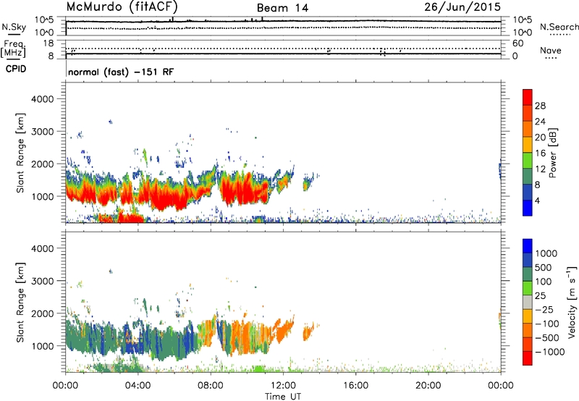Screen dimensions: 579x401
Task: Click the N.Sky legend label
Action: (x=14, y=27)
